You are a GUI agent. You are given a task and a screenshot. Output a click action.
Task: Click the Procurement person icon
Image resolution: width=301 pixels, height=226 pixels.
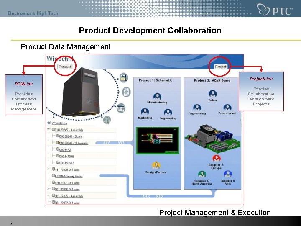tap(227, 108)
